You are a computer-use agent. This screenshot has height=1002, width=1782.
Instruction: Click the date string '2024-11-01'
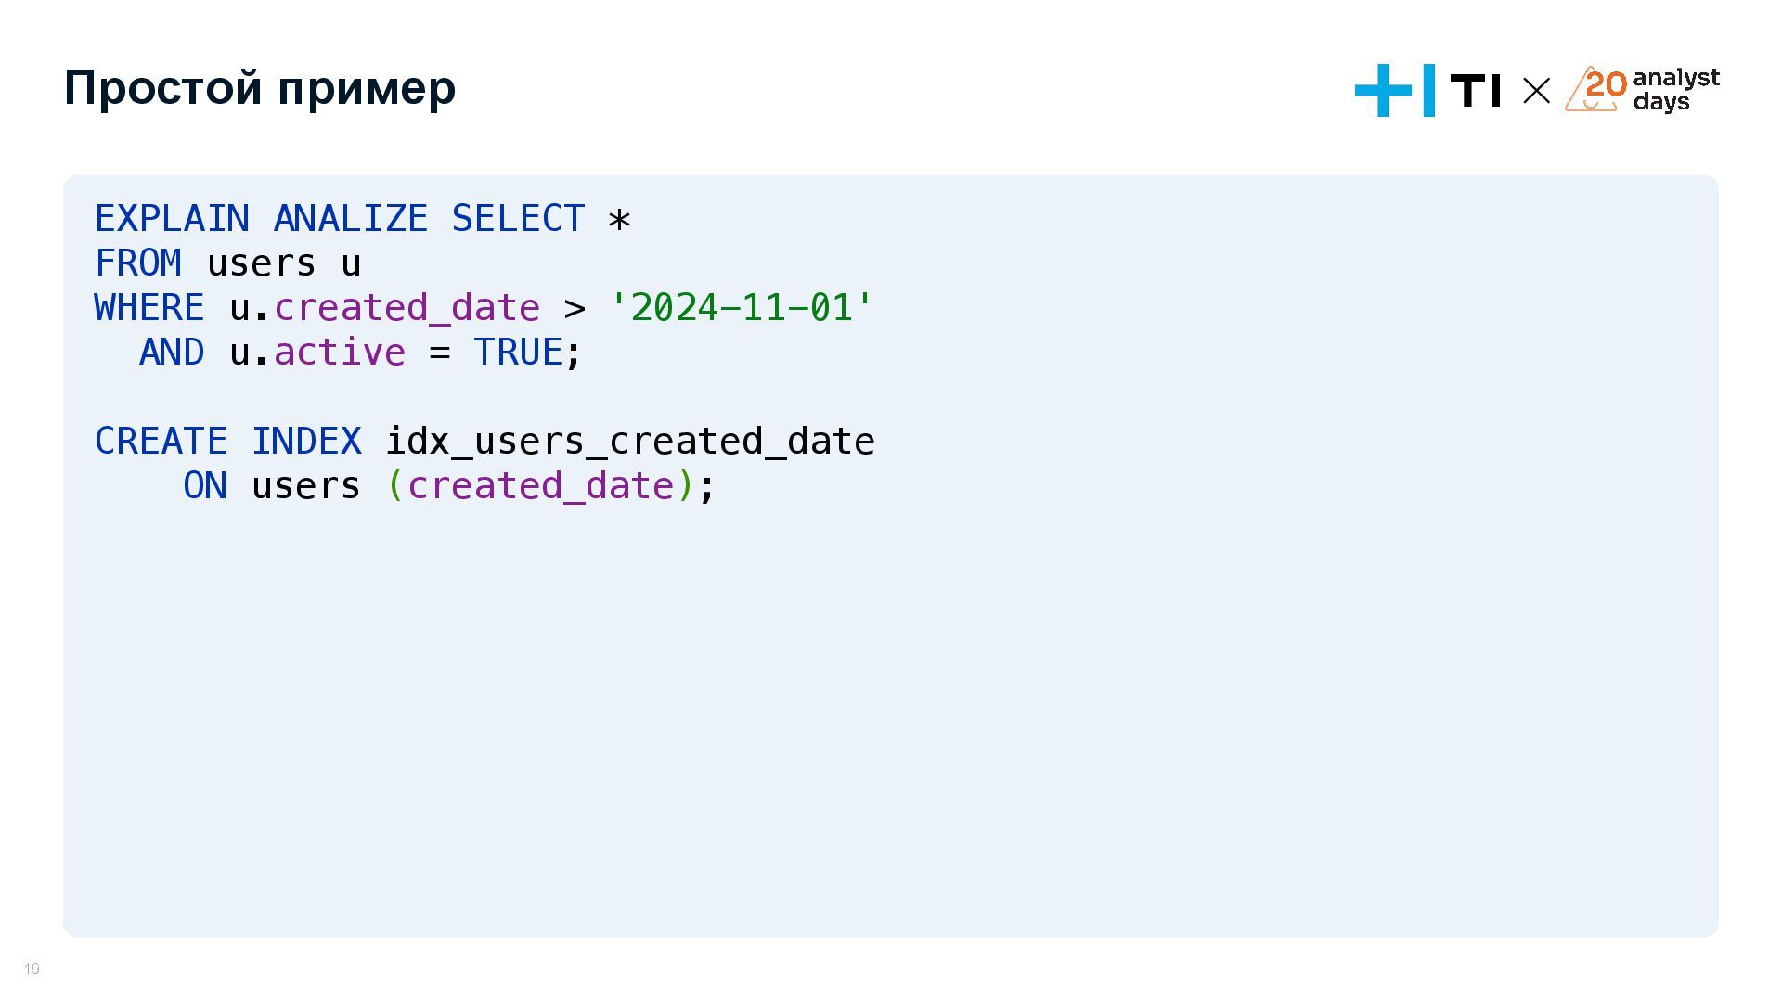click(741, 308)
